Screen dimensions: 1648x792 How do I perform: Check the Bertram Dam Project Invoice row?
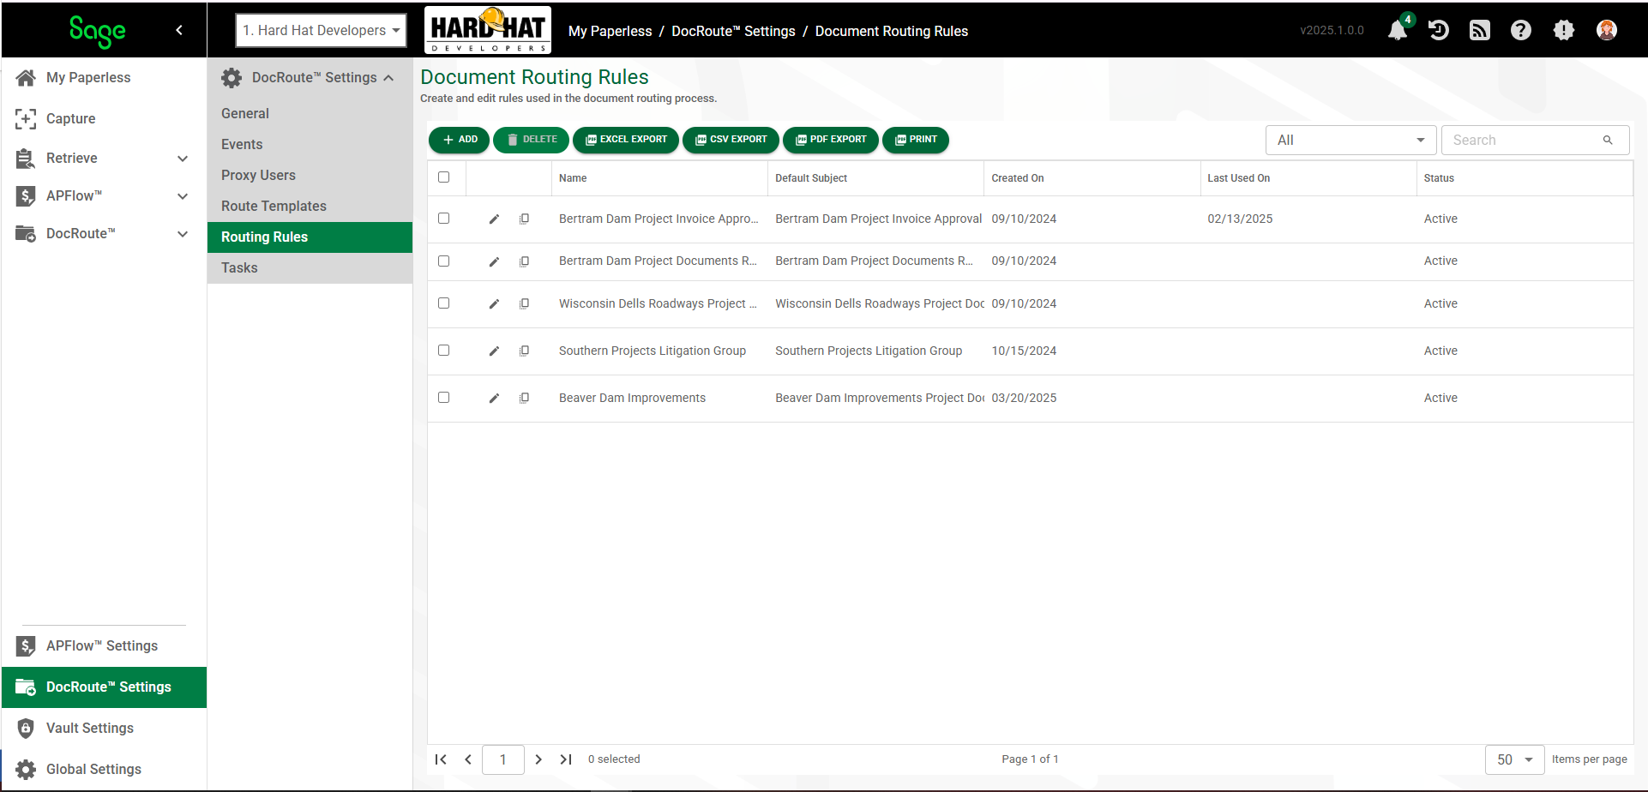pos(443,219)
